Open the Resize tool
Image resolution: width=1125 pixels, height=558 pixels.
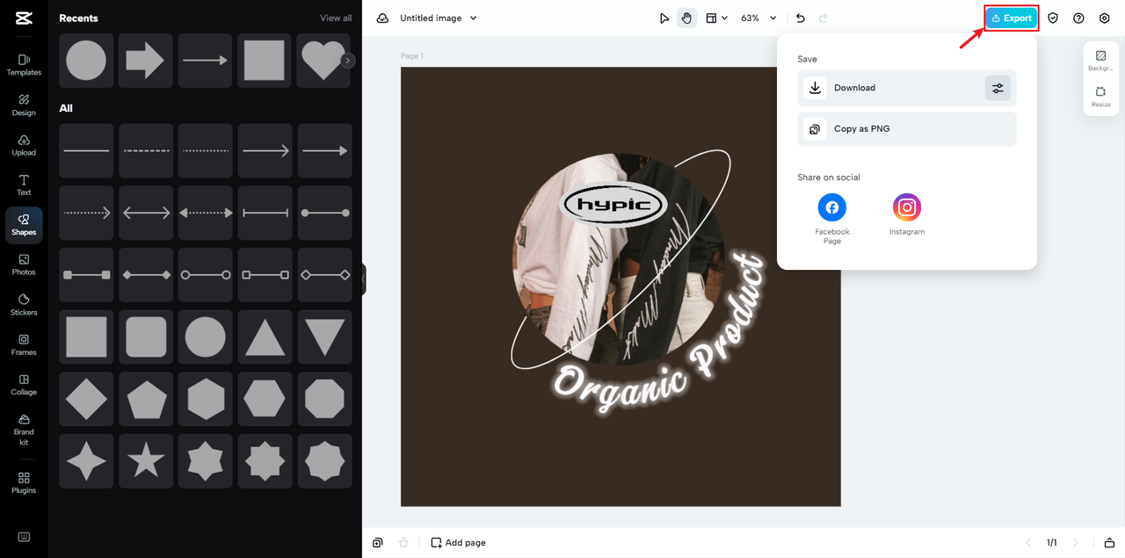click(1100, 97)
